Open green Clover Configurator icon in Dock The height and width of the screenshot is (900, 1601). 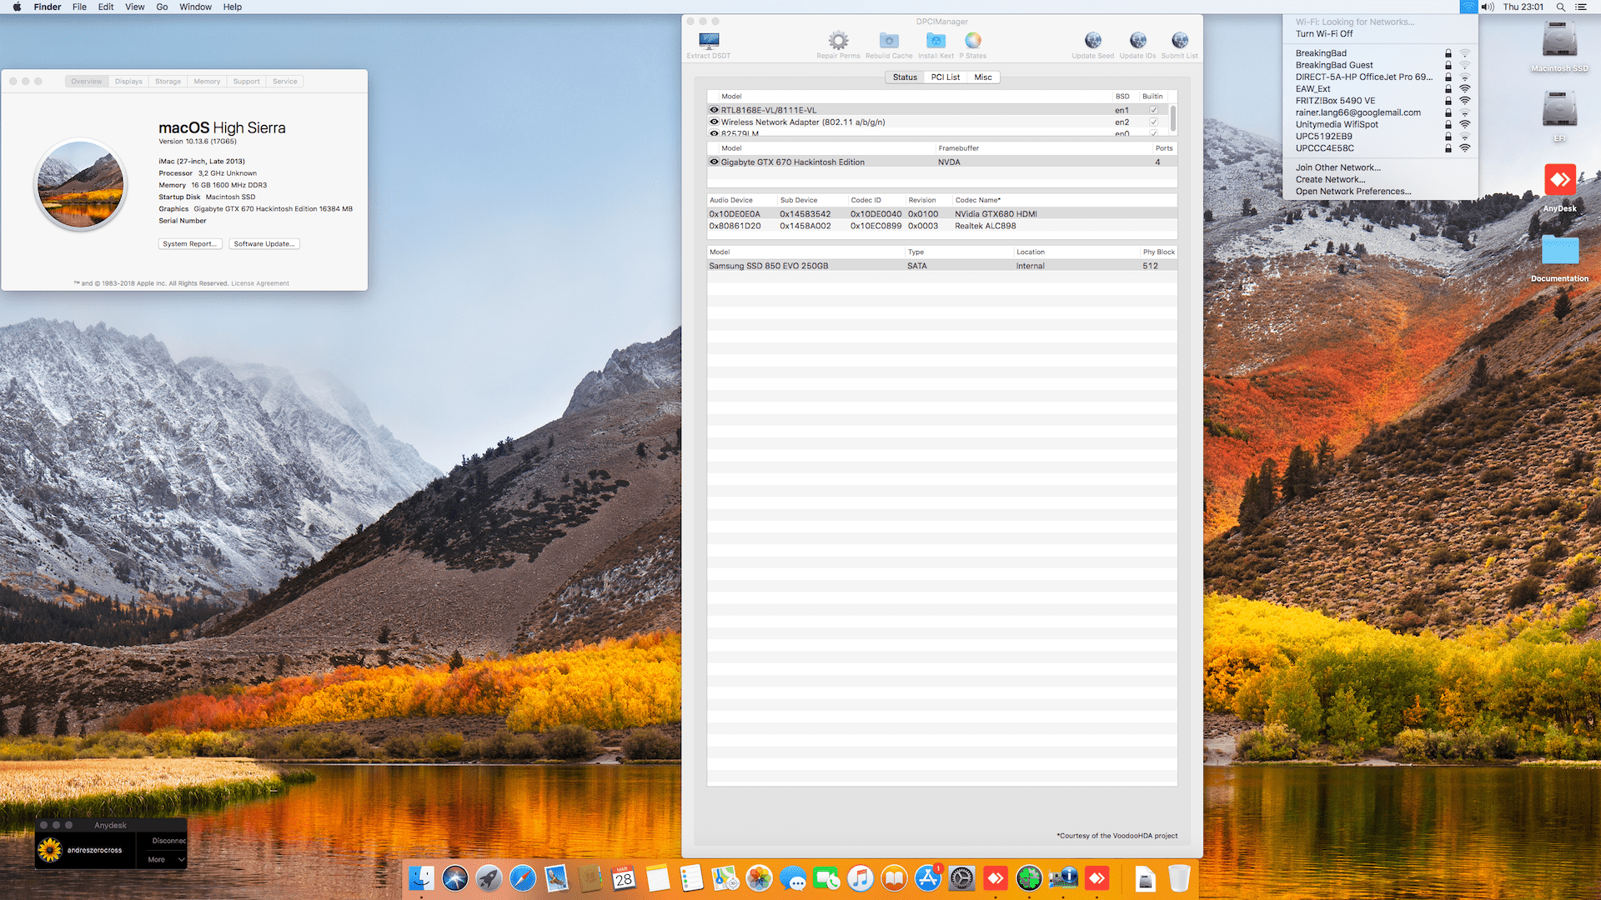[x=1029, y=878]
